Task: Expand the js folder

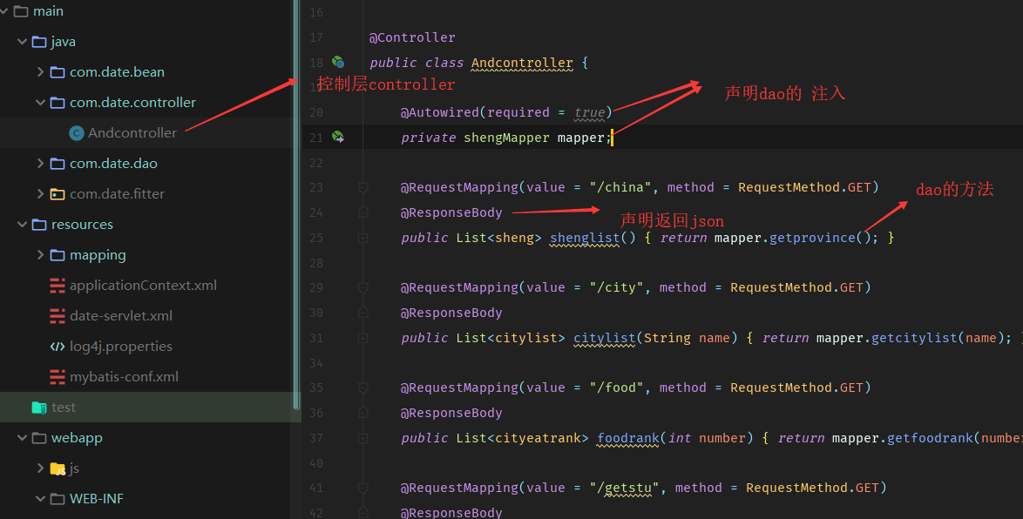Action: (x=40, y=468)
